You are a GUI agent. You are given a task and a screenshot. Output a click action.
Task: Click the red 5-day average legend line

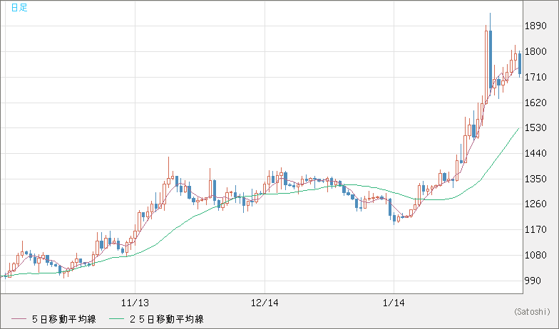[19, 319]
